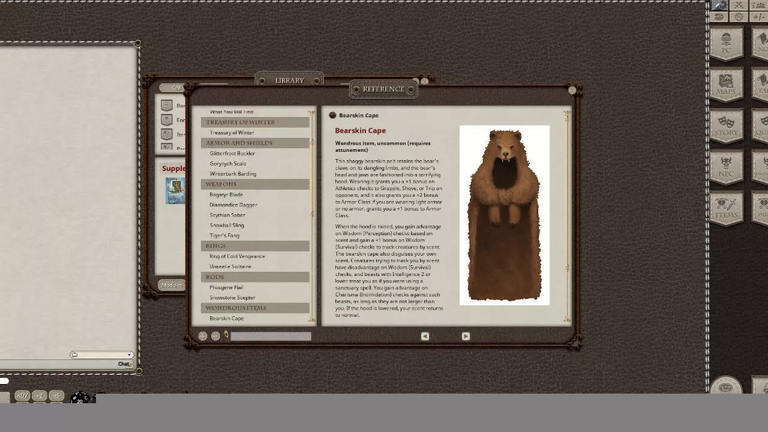Open Snowstone Scepter entry

point(232,298)
